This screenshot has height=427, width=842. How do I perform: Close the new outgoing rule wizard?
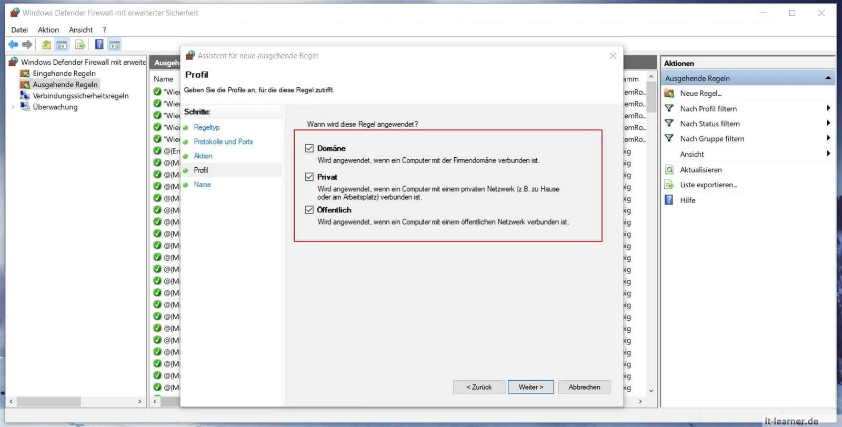coord(613,56)
